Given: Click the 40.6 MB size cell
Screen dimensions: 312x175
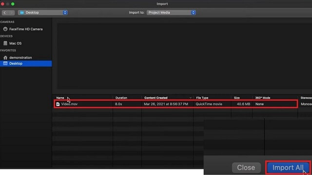Looking at the screenshot, I should [244, 104].
